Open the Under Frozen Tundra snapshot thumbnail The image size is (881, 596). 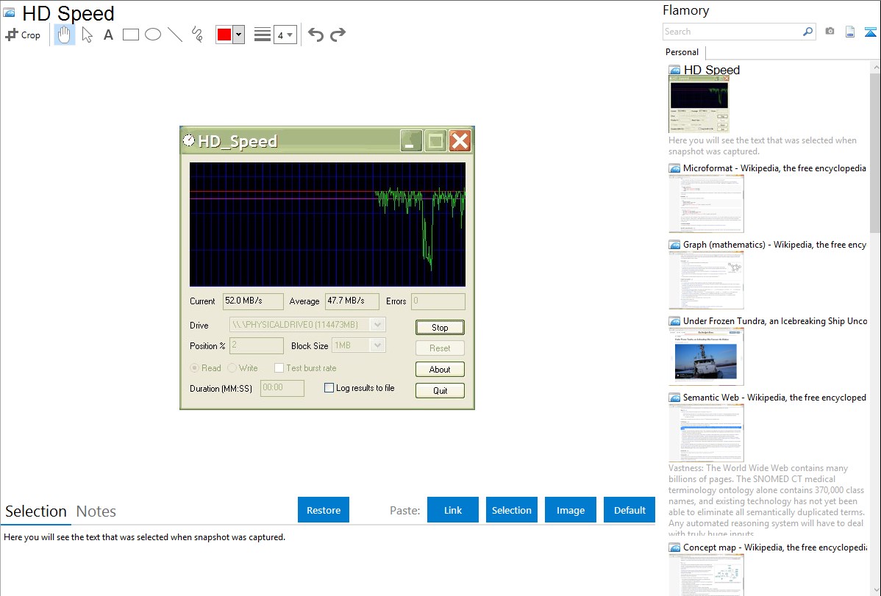pos(706,356)
